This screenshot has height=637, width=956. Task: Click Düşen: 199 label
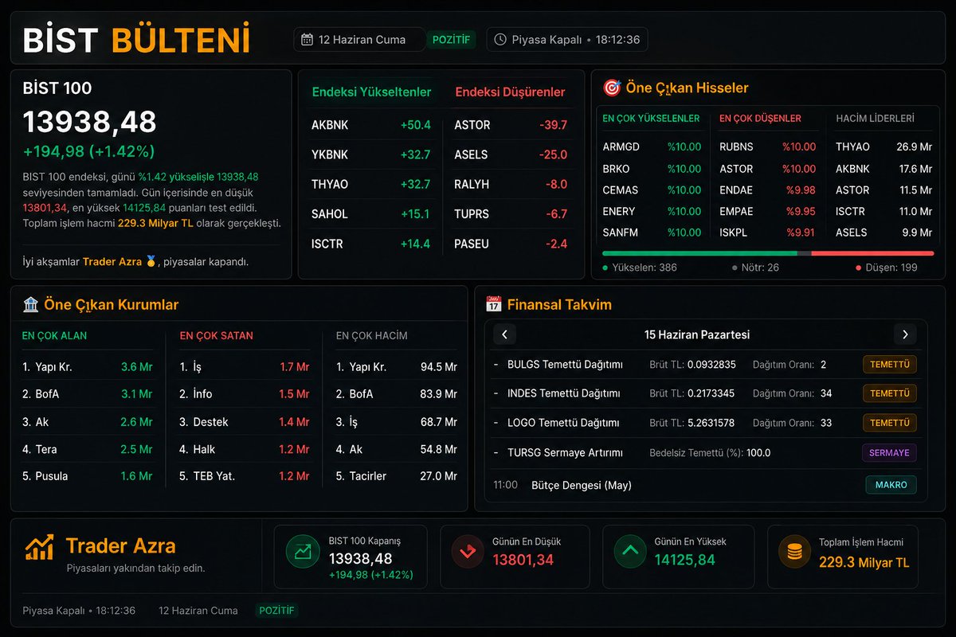tap(885, 268)
